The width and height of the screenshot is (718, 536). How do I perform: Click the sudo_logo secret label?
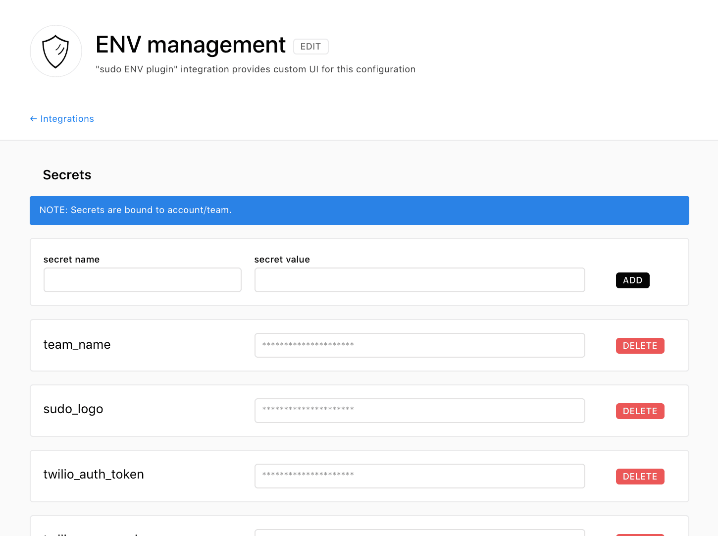(73, 409)
